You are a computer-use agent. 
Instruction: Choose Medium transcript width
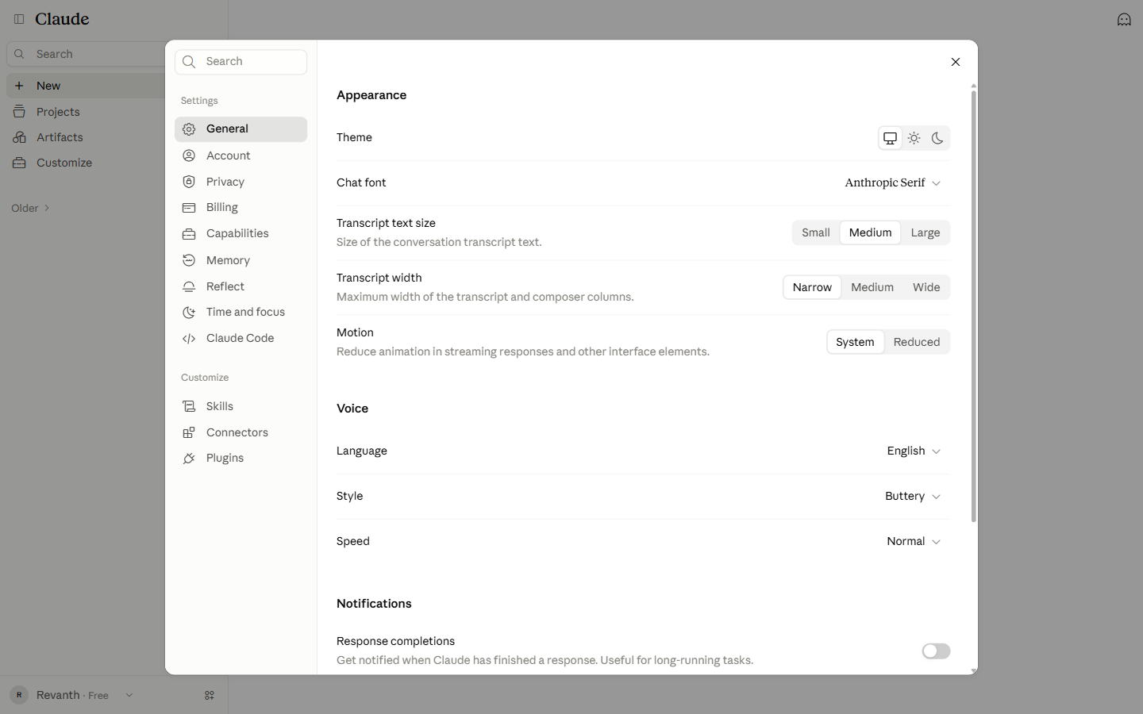click(x=872, y=287)
